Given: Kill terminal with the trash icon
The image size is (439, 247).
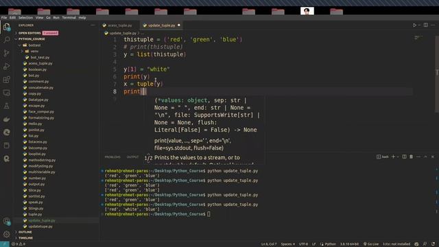Looking at the screenshot, I should click(411, 157).
